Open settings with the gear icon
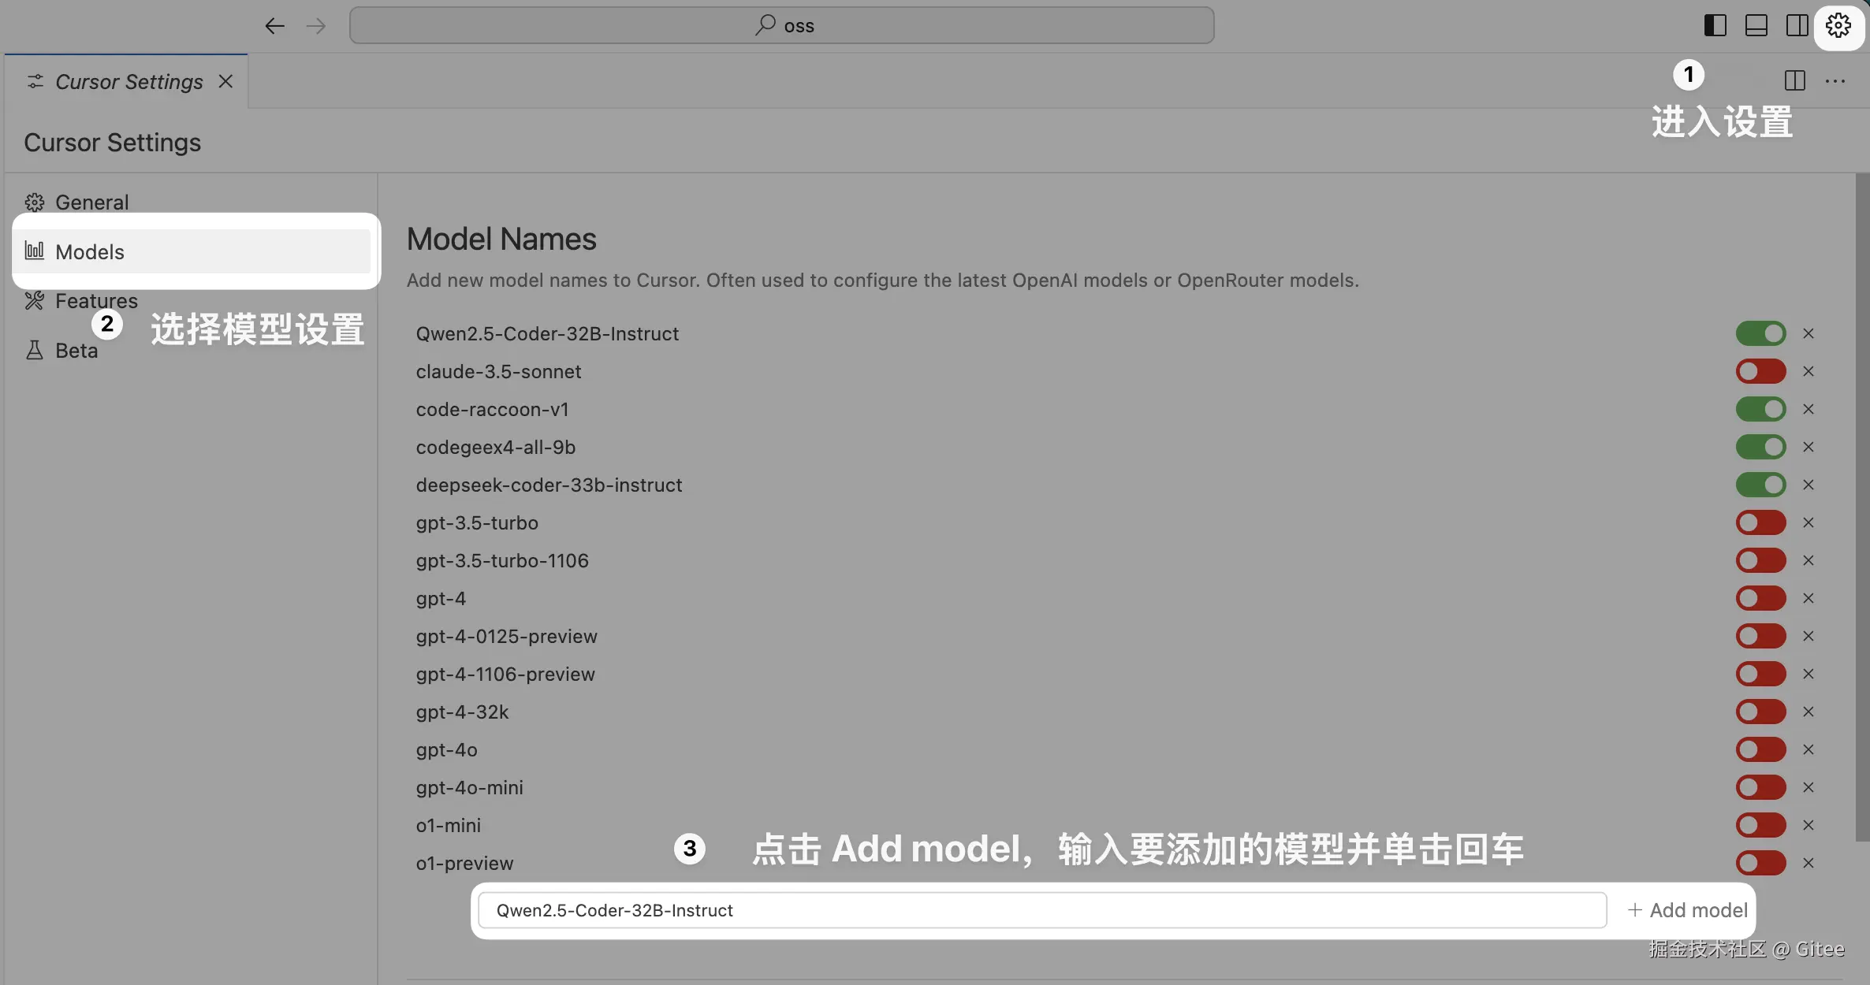 [x=1838, y=26]
